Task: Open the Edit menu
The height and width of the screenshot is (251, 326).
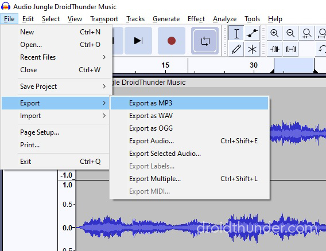Action: tap(28, 19)
